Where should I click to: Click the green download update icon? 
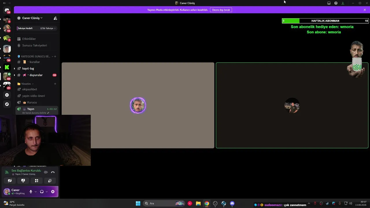coord(343,3)
